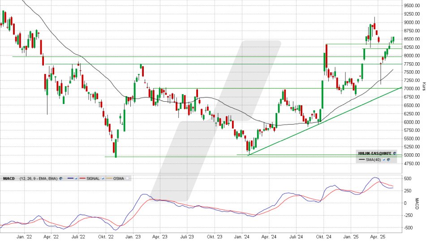This screenshot has width=430, height=242.
Task: Click the MACD indicator title
Action: click(x=9, y=179)
